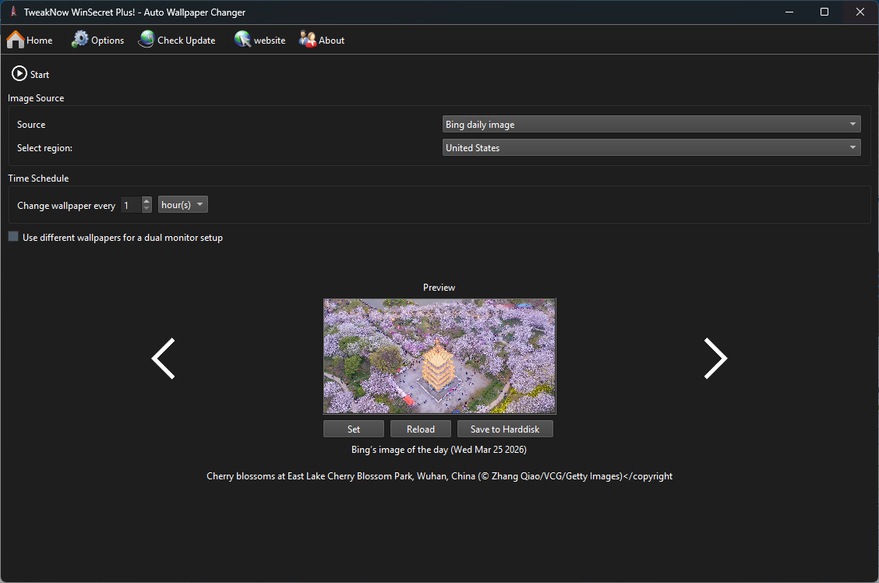This screenshot has height=583, width=879.
Task: Increase the wallpaper change interval
Action: click(x=146, y=201)
